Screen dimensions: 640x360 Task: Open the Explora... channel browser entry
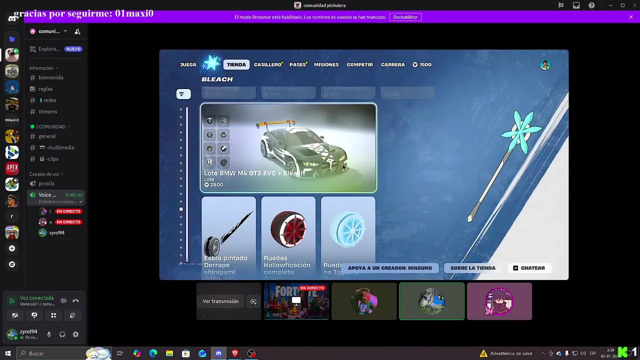click(56, 49)
